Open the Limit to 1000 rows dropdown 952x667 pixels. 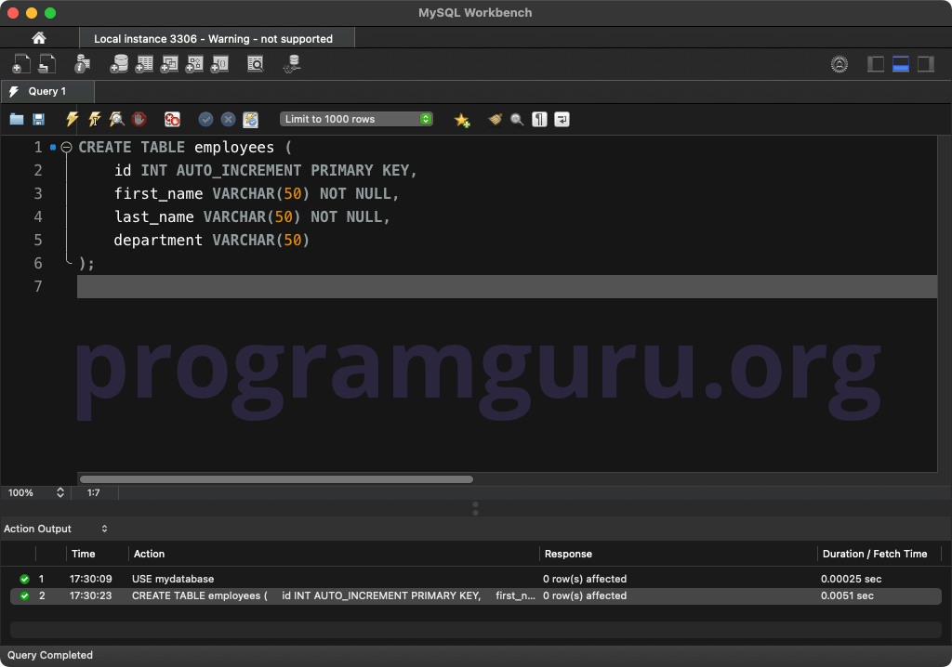356,119
